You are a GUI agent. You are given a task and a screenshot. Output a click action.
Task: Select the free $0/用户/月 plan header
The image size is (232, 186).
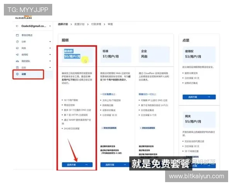point(77,54)
